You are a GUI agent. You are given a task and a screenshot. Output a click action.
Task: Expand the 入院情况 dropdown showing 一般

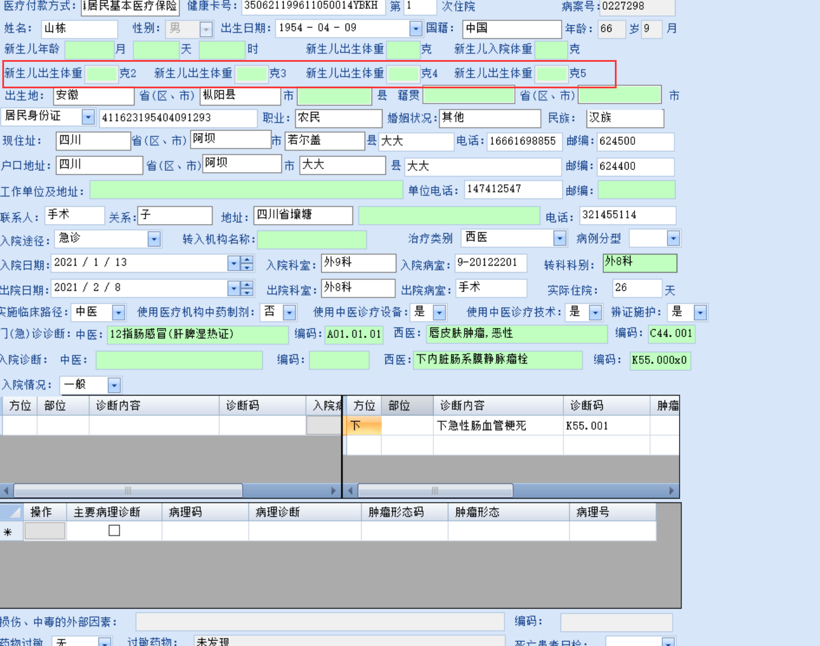pyautogui.click(x=114, y=385)
